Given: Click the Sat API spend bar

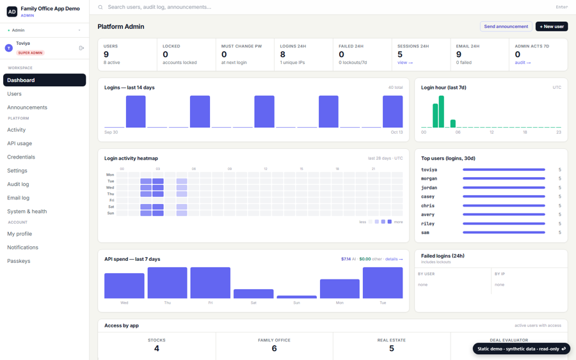Looking at the screenshot, I should tap(253, 293).
